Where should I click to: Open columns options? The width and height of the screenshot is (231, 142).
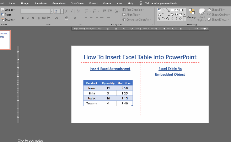coord(108,17)
